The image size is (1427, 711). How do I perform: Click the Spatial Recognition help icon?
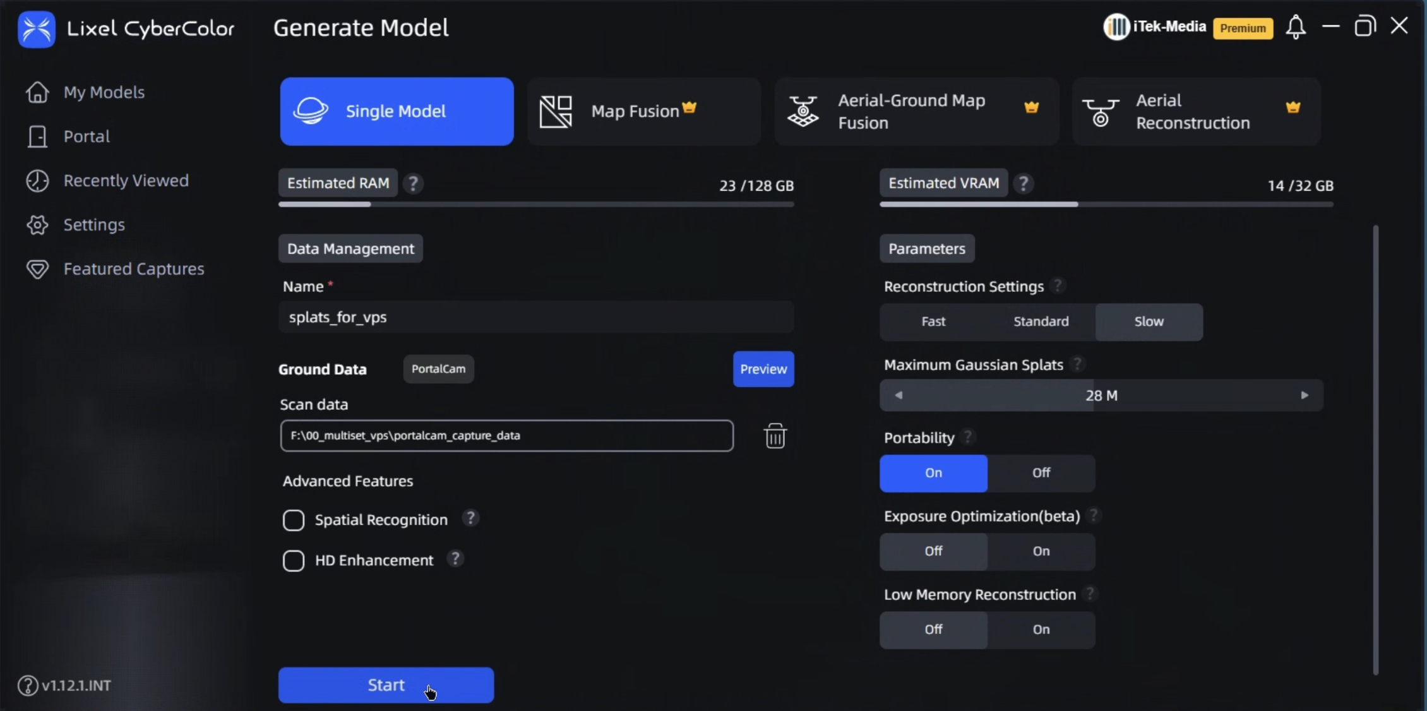pyautogui.click(x=470, y=518)
